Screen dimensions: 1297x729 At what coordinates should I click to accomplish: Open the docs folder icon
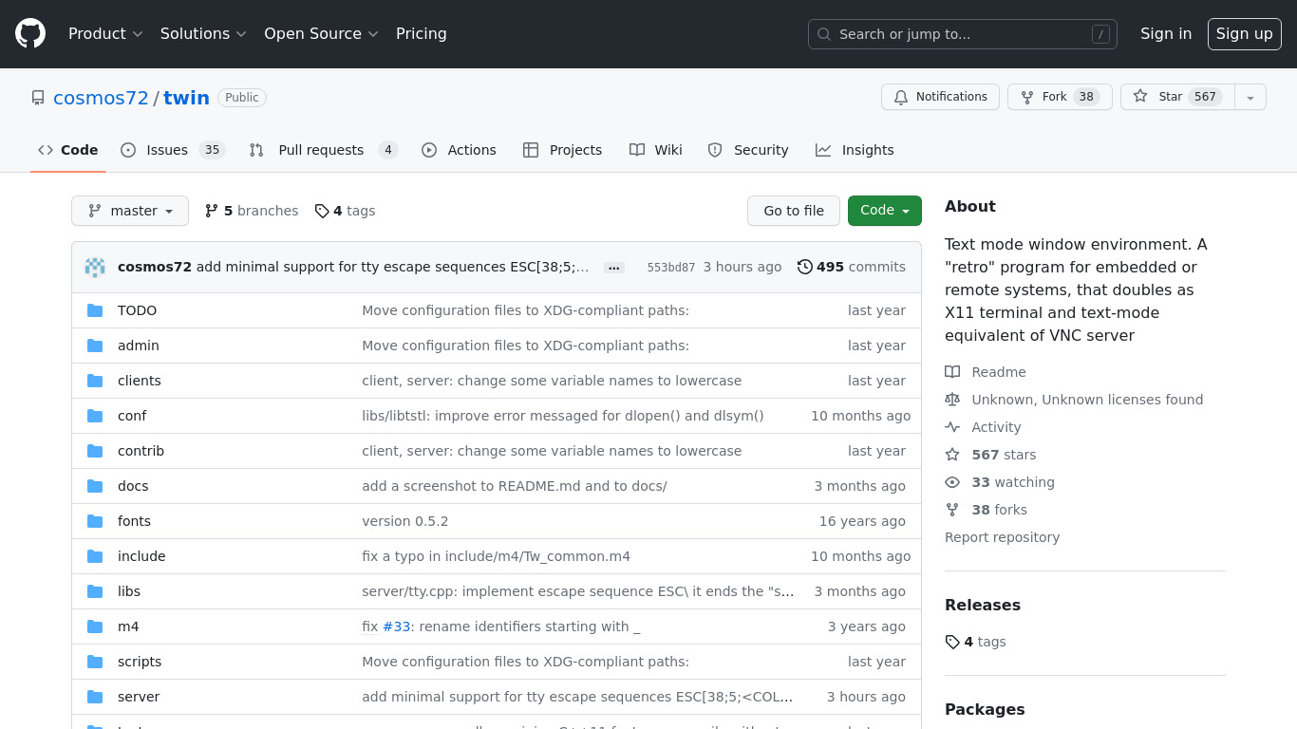pos(95,486)
